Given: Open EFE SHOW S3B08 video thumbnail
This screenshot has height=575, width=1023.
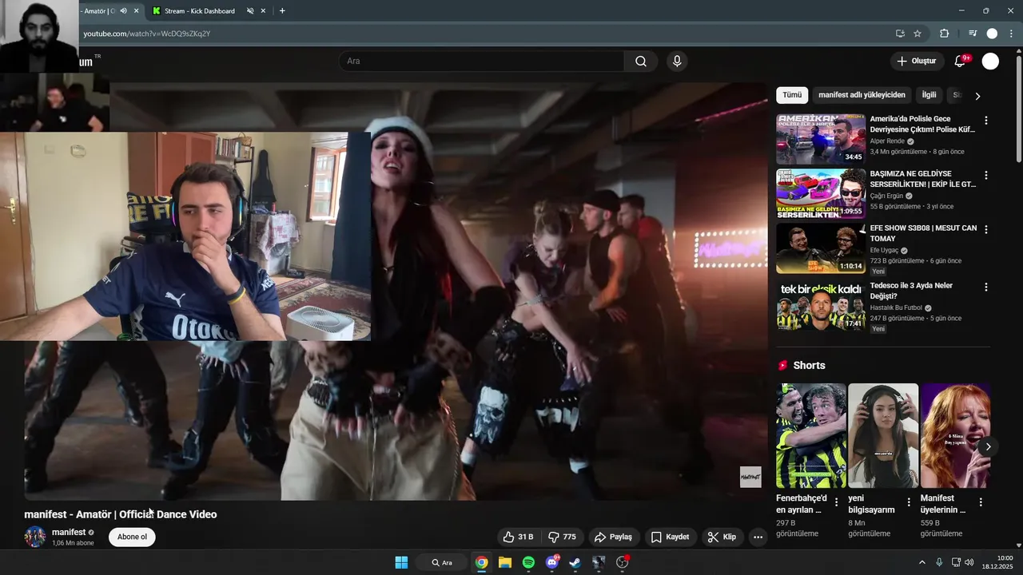Looking at the screenshot, I should point(821,248).
